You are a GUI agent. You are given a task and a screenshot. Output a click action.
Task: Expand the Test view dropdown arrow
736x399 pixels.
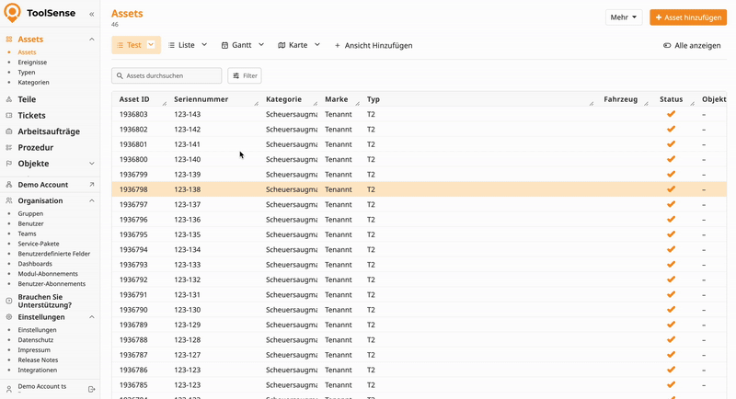coord(152,45)
